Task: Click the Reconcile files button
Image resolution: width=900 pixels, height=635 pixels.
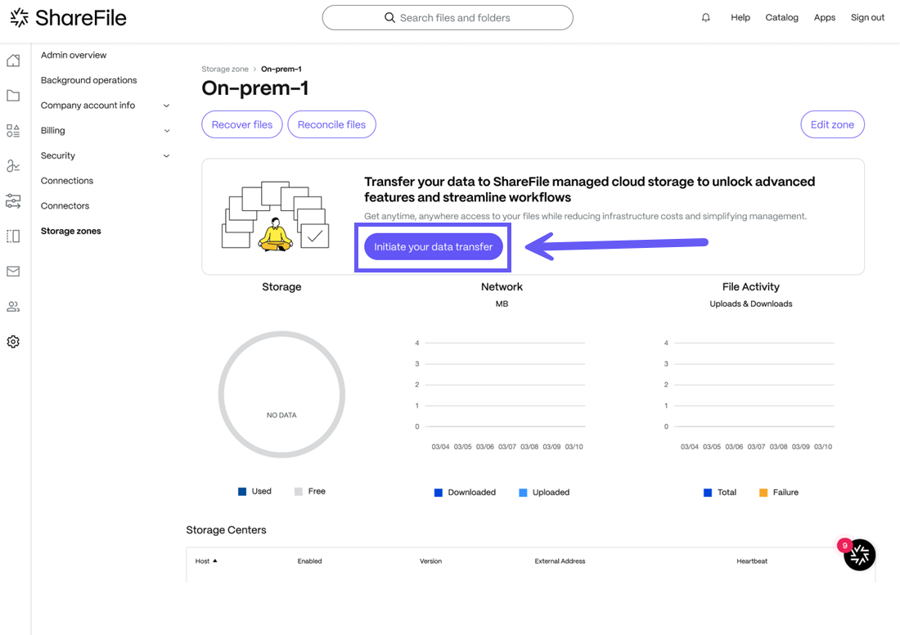Action: pos(331,124)
